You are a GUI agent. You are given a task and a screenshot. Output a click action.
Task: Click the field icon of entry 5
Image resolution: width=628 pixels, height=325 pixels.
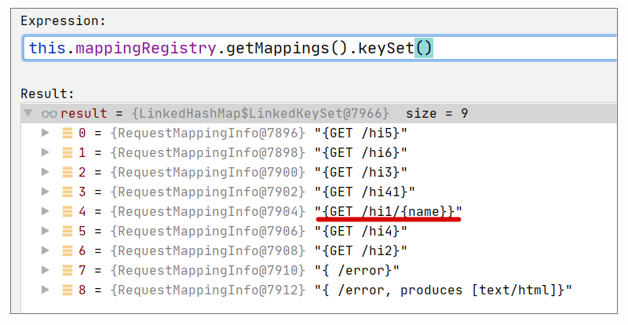click(68, 231)
